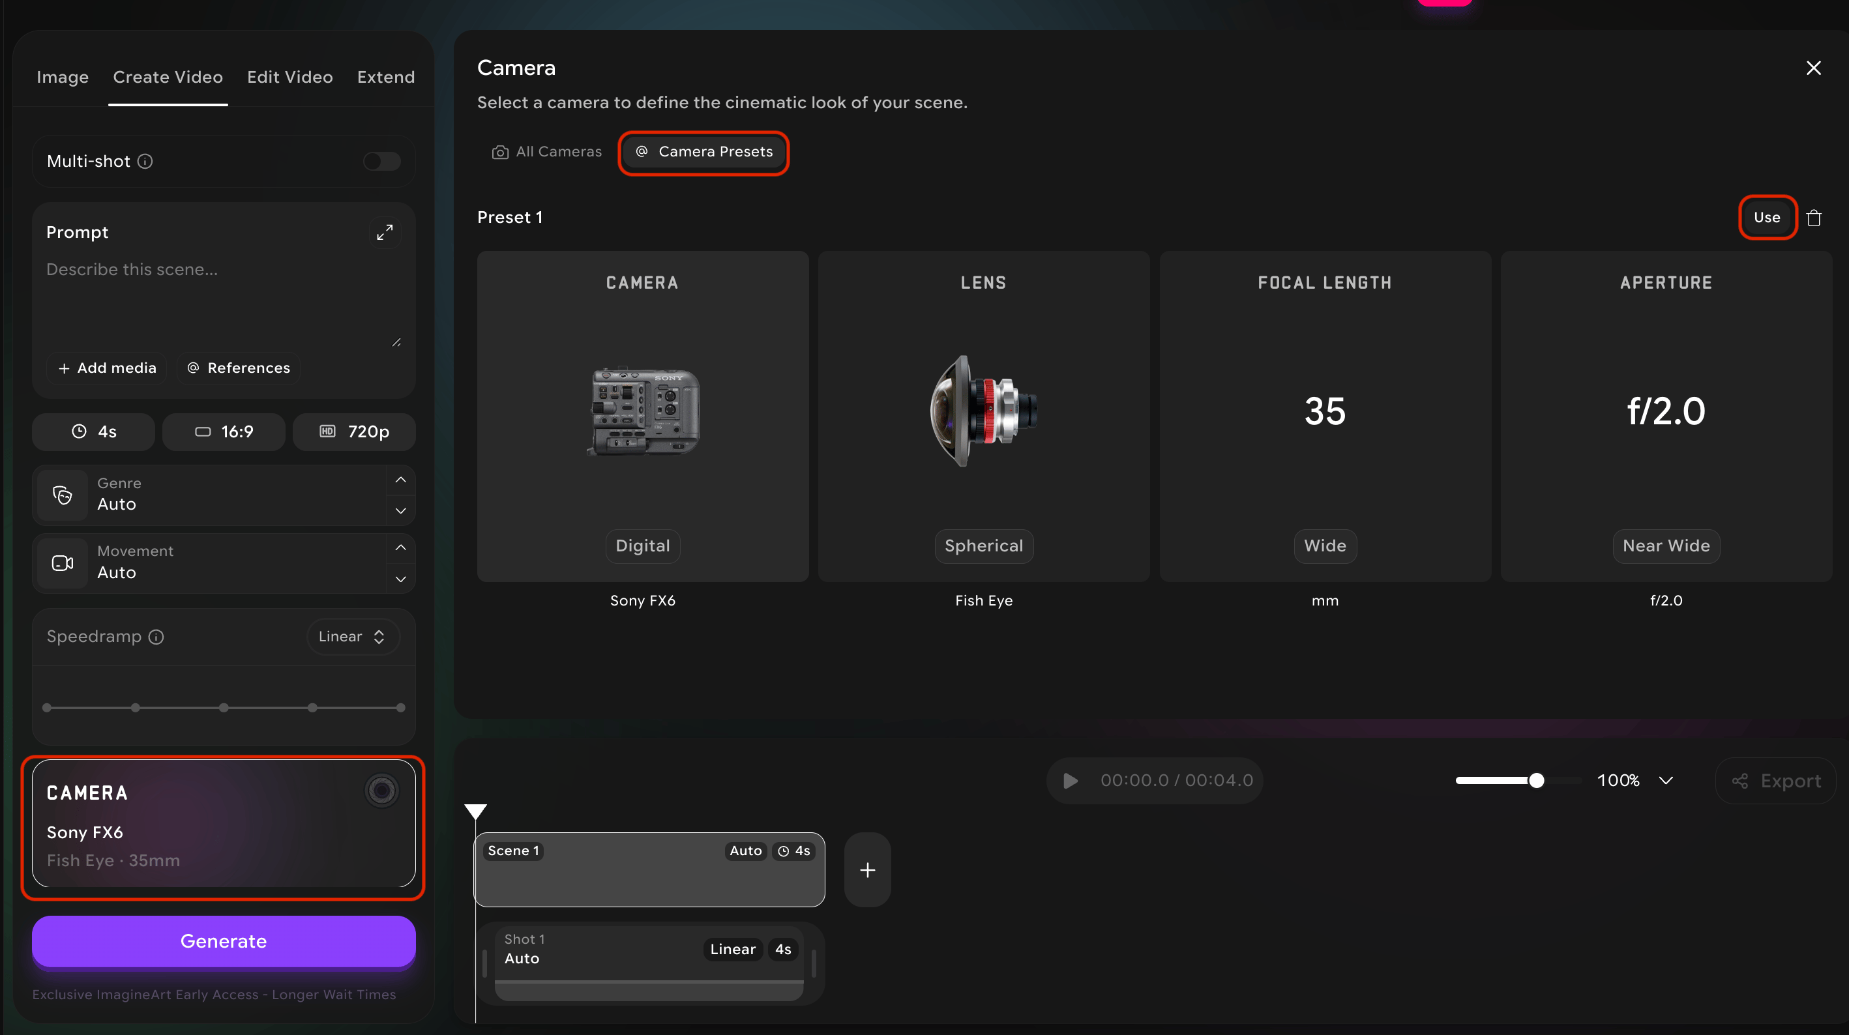
Task: Click the Add media button
Action: (x=107, y=368)
